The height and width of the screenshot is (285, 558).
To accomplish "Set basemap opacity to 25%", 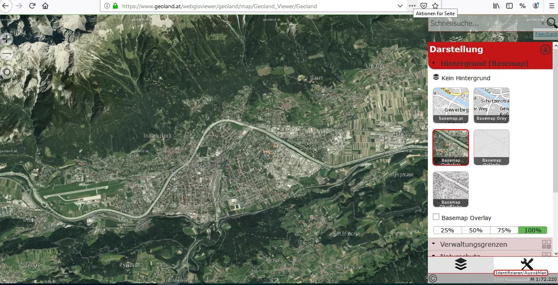I will 447,230.
